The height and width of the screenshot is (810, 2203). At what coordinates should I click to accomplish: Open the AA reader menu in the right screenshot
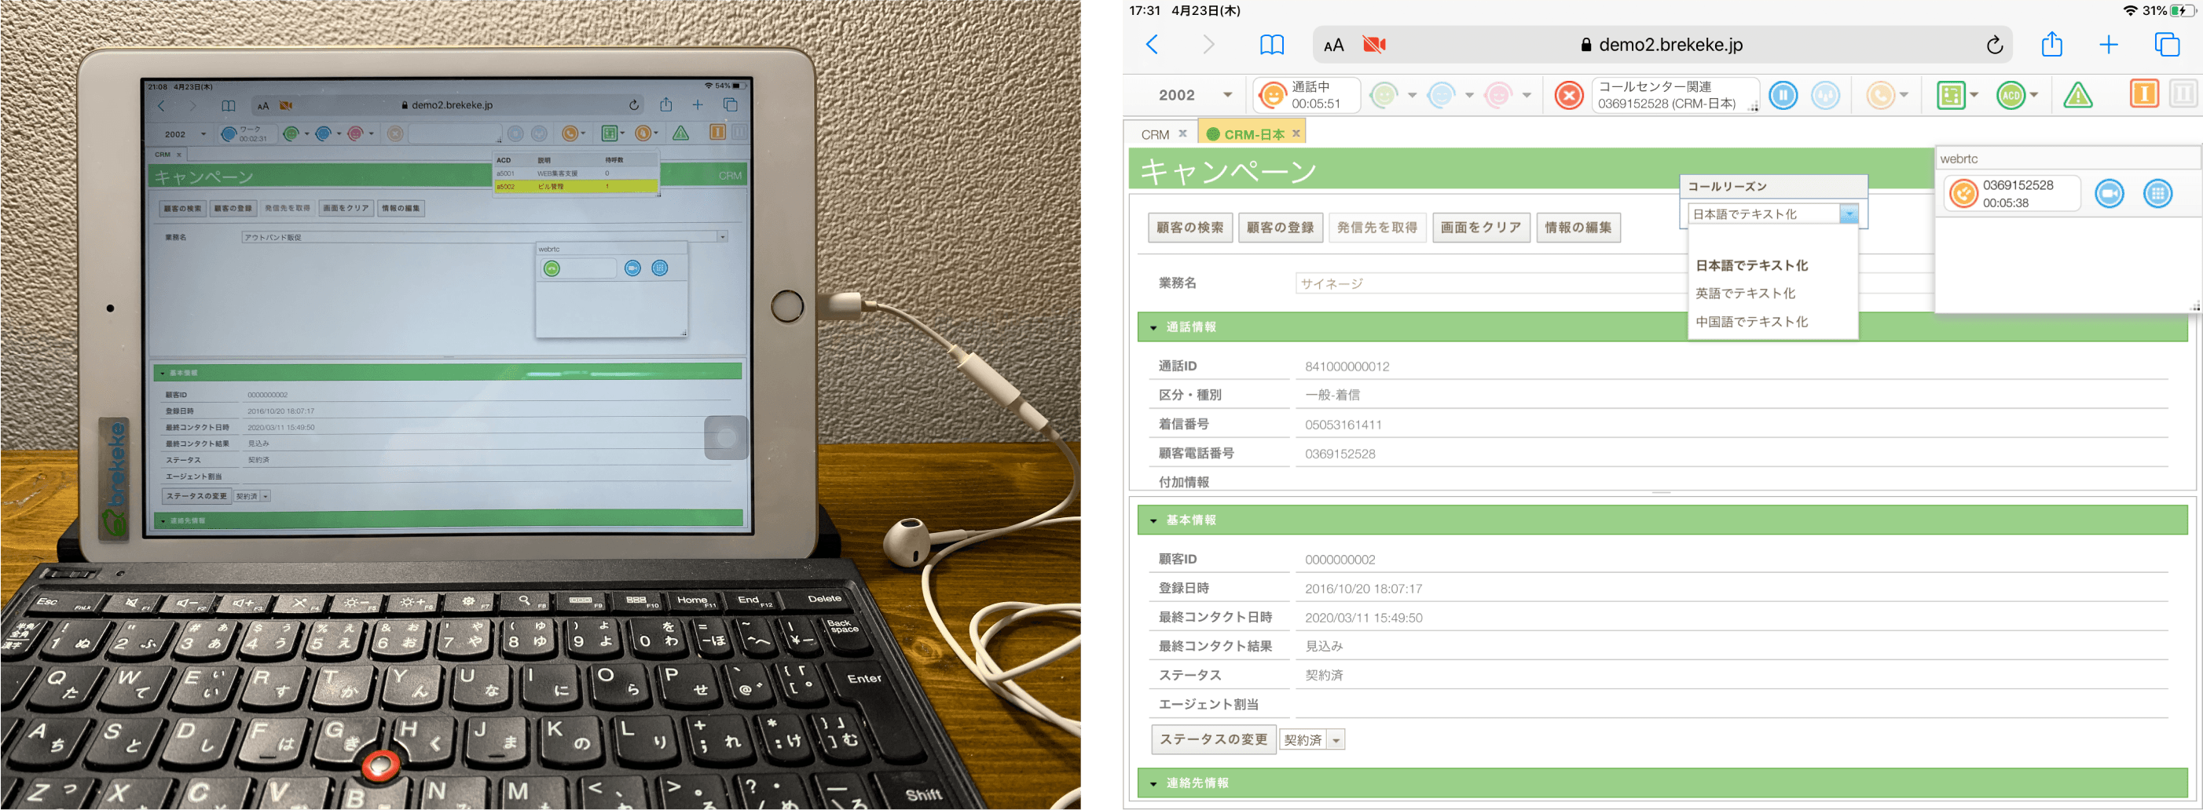click(1333, 46)
